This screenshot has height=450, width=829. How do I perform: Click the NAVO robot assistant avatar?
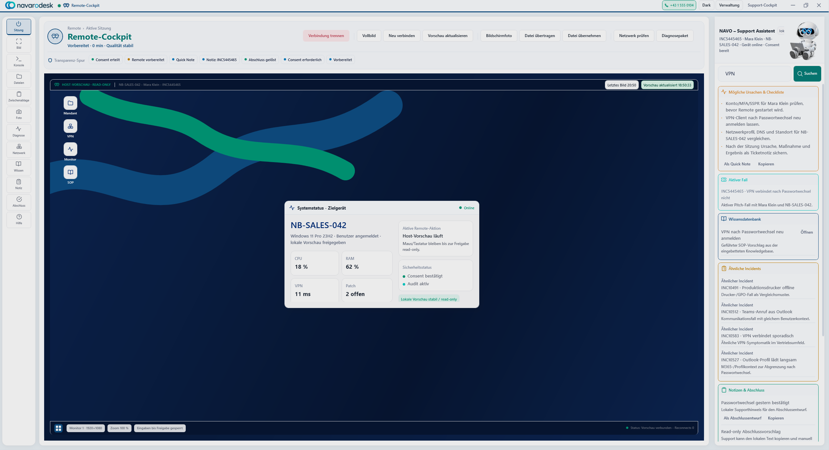pyautogui.click(x=805, y=41)
